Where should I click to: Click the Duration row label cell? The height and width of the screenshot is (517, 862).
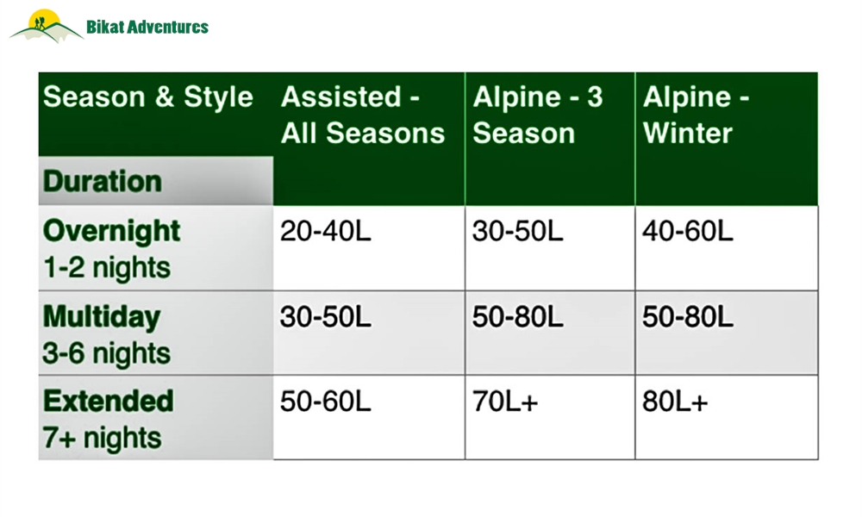pyautogui.click(x=155, y=181)
